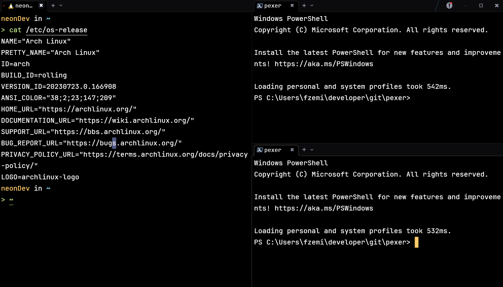Focus the yellow cursor in lower PowerShell prompt
This screenshot has height=287, width=503.
pyautogui.click(x=417, y=242)
